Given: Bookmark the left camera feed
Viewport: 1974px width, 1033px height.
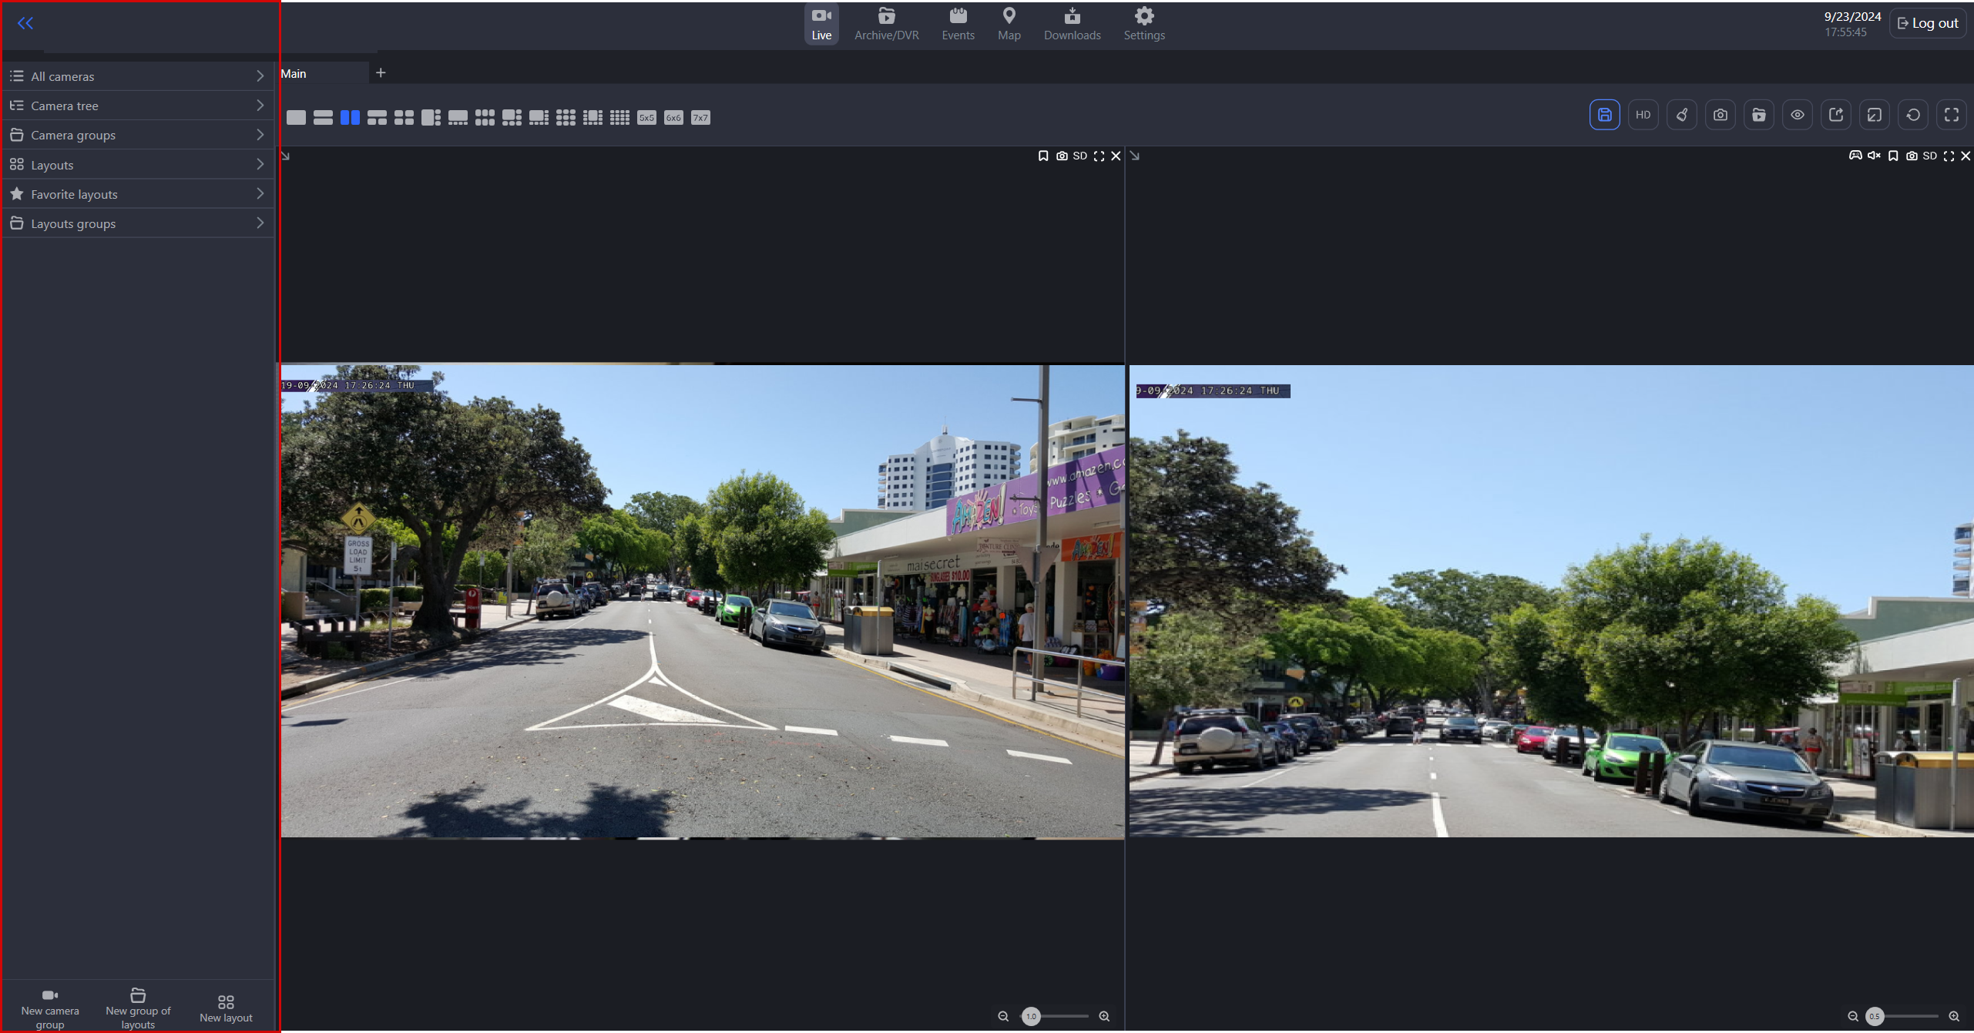Looking at the screenshot, I should tap(1042, 156).
